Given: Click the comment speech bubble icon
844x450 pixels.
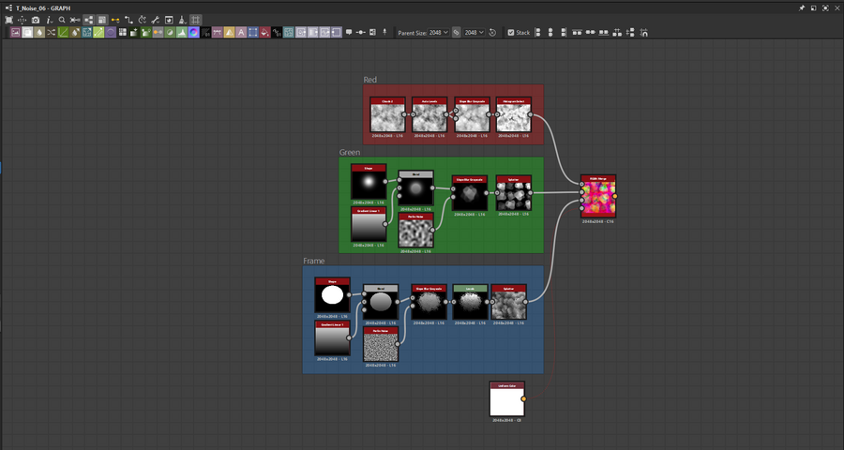Looking at the screenshot, I should click(x=349, y=33).
